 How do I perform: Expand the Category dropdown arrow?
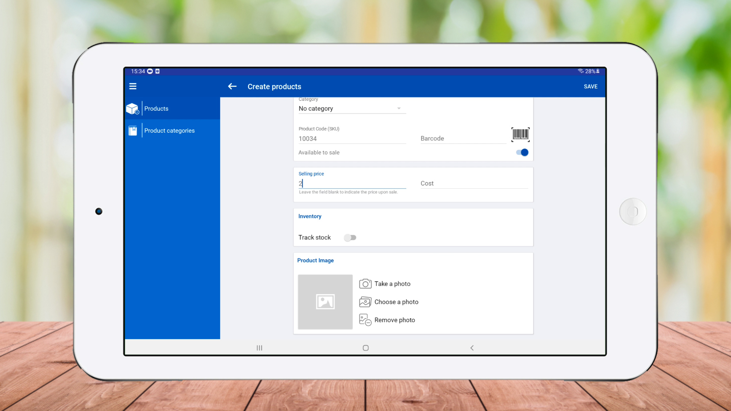click(x=399, y=108)
